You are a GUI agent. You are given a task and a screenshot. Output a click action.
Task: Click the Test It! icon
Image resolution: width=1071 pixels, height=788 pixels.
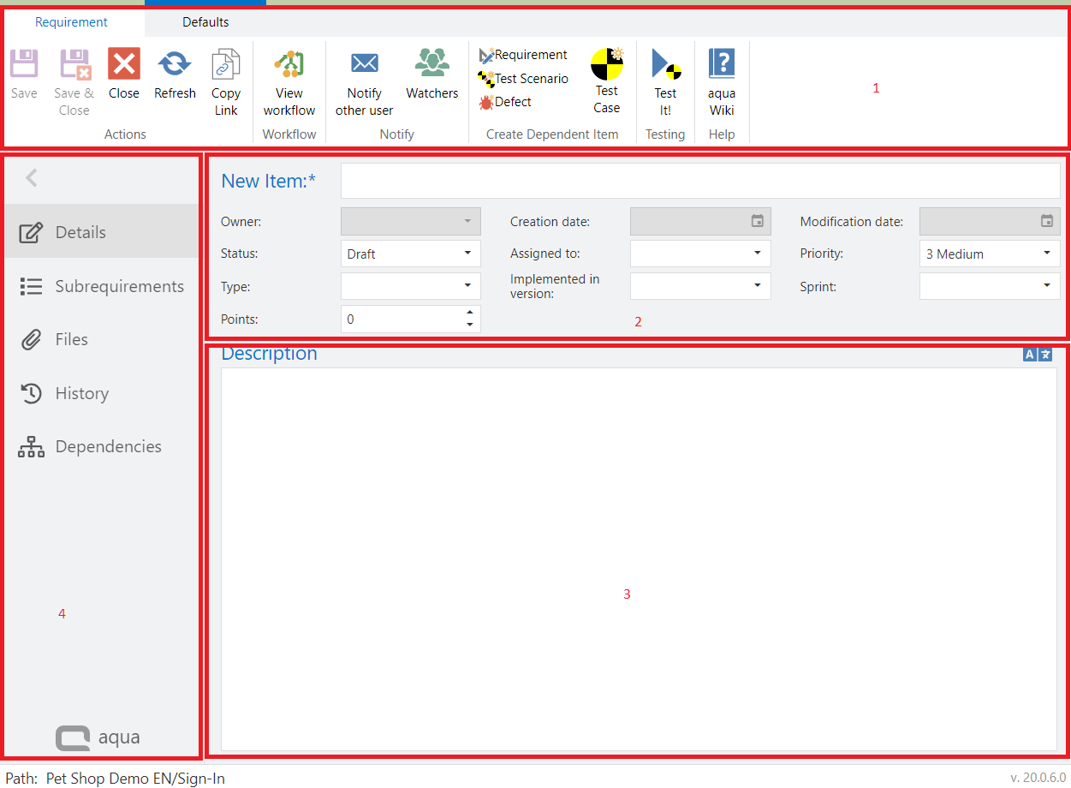(665, 65)
